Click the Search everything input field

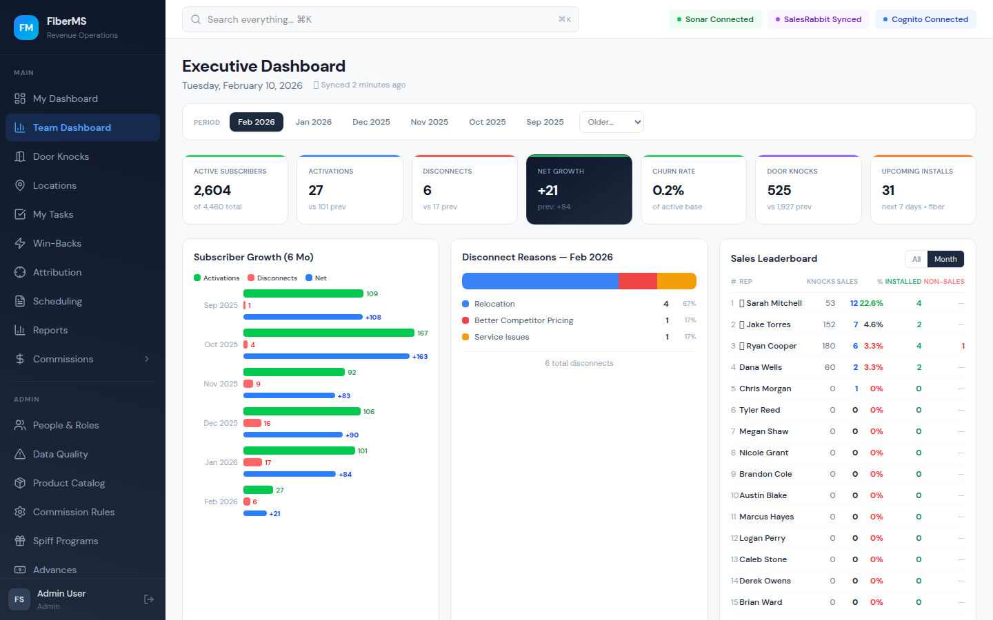click(x=381, y=19)
